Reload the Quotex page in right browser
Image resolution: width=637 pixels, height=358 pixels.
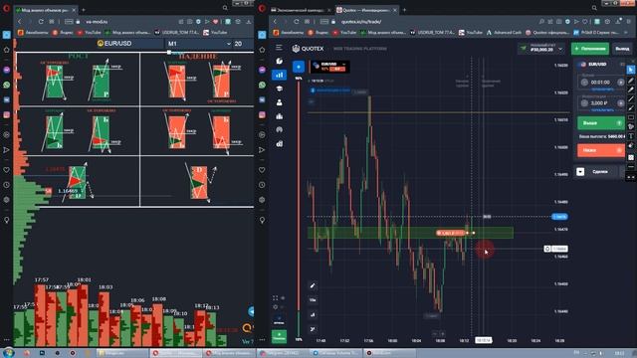pyautogui.click(x=297, y=22)
